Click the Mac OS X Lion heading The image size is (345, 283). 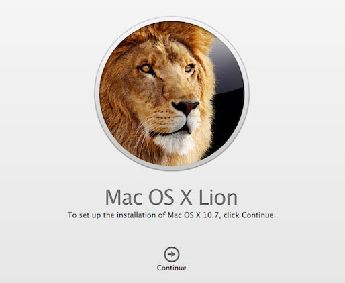pos(171,197)
